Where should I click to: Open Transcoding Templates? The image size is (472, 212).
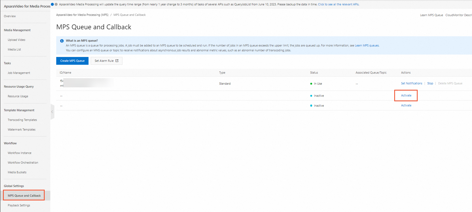click(22, 120)
